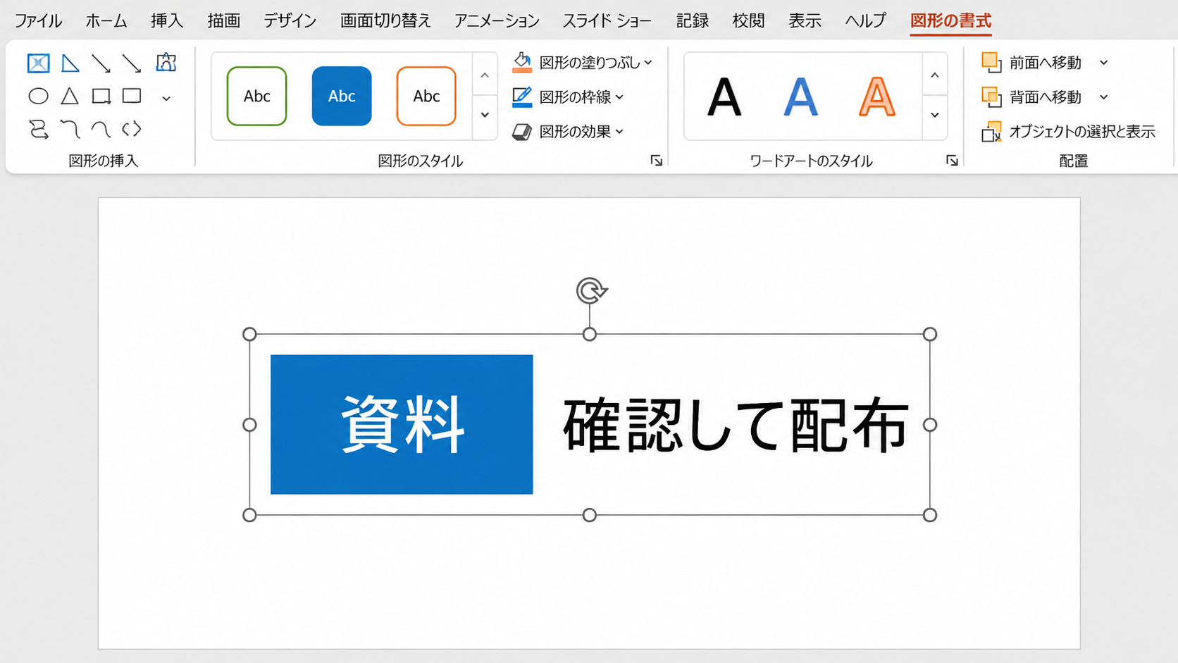Open the Edit Shape tool icon
This screenshot has width=1178, height=663.
166,63
